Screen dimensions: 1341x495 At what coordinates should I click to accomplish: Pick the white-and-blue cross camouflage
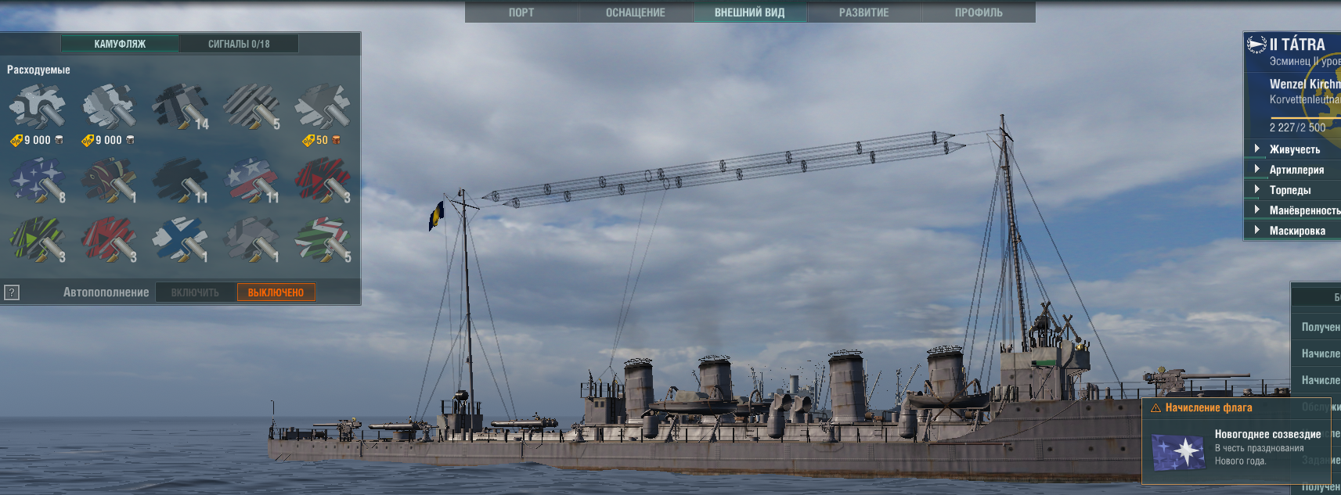pyautogui.click(x=180, y=239)
